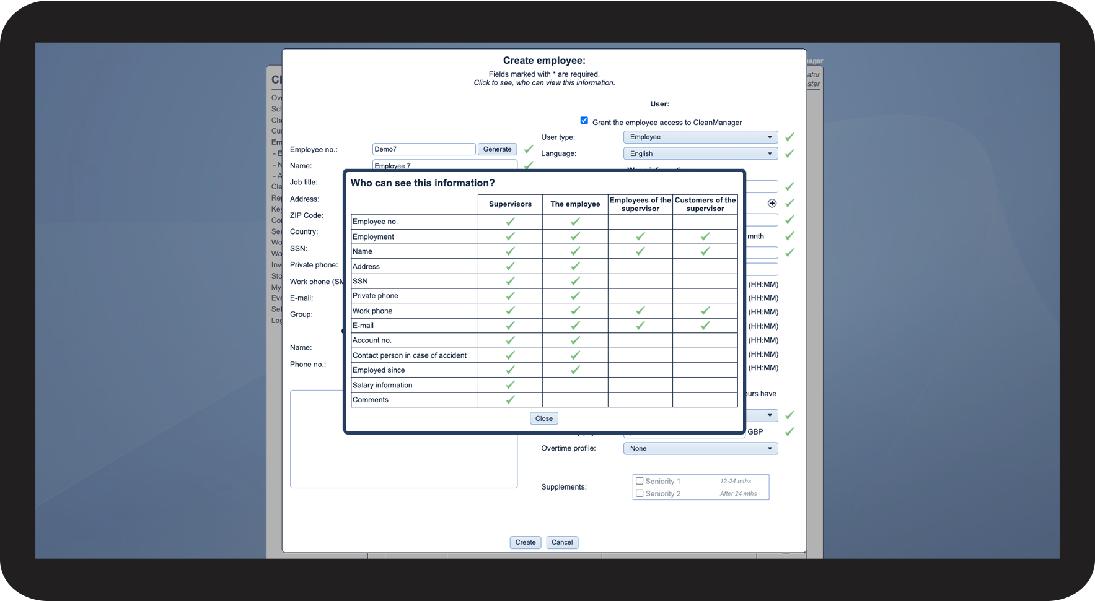Enable the Seniority 2 supplement checkbox
1095x601 pixels.
[x=640, y=493]
